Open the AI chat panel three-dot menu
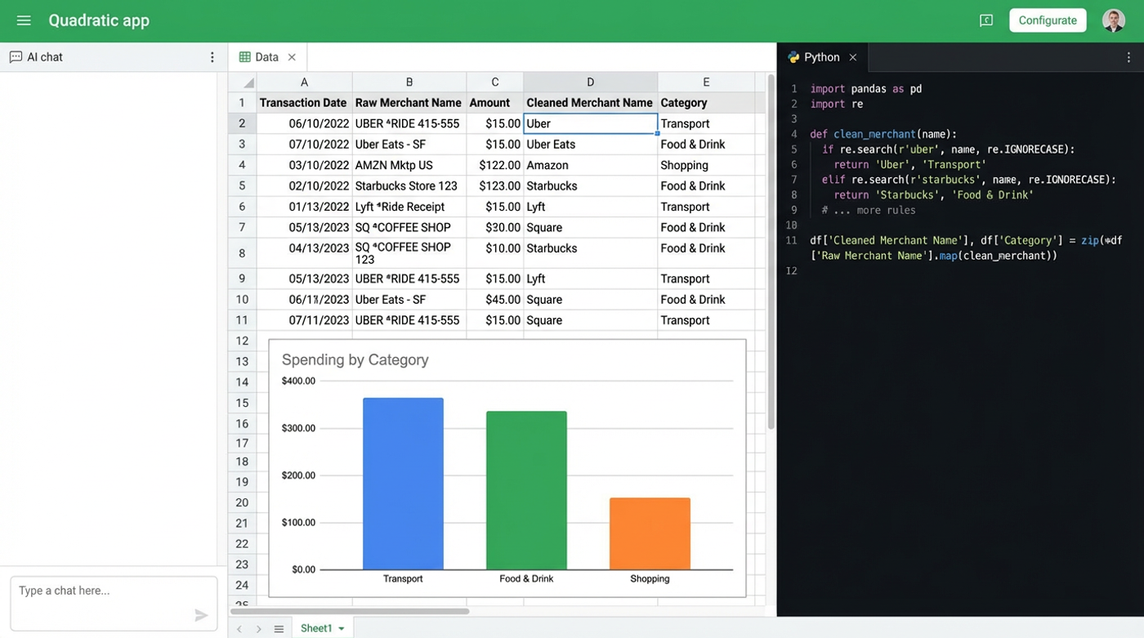Screen dimensions: 1144x638 click(212, 57)
